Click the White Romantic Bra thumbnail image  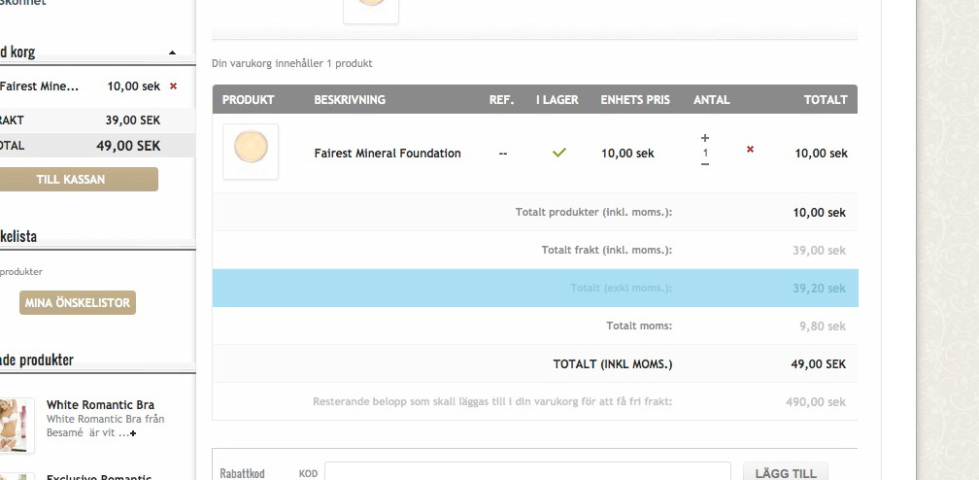coord(17,426)
